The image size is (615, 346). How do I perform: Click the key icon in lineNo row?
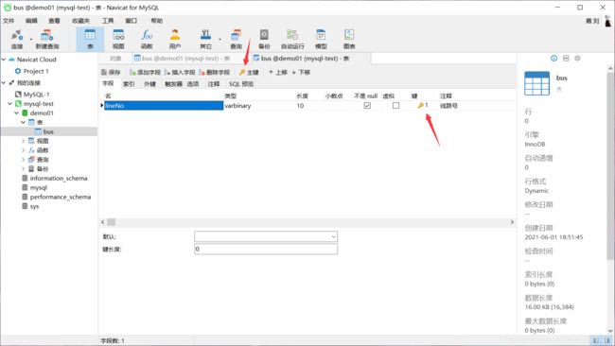420,105
